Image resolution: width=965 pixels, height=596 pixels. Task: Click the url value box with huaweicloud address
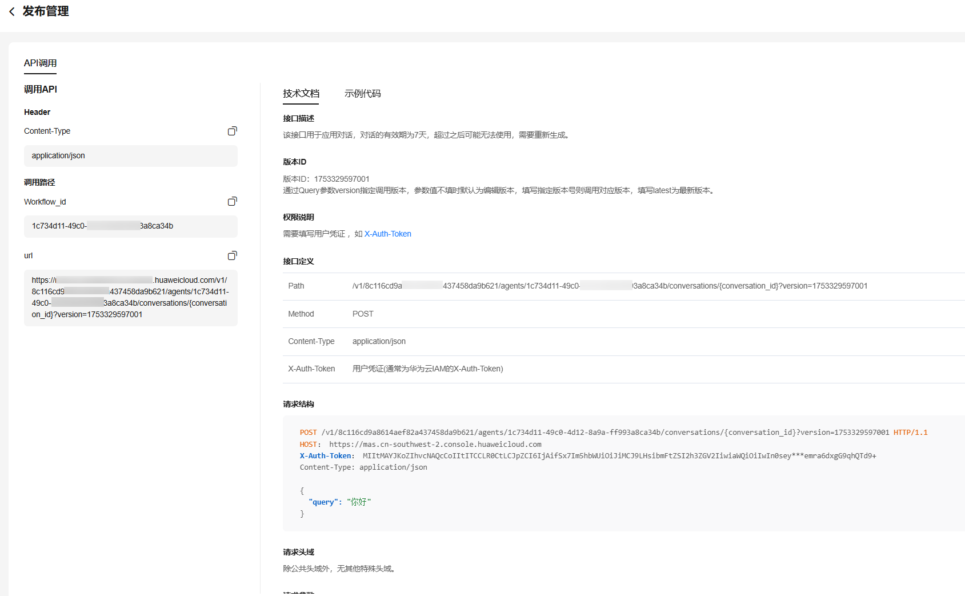coord(130,297)
